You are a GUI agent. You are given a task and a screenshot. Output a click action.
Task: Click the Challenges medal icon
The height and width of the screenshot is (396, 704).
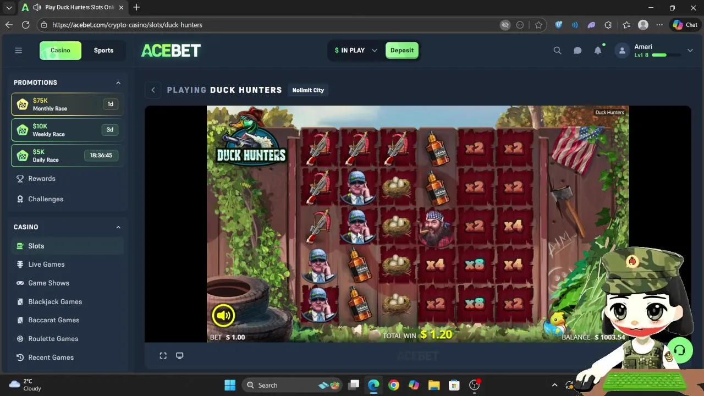(x=20, y=199)
